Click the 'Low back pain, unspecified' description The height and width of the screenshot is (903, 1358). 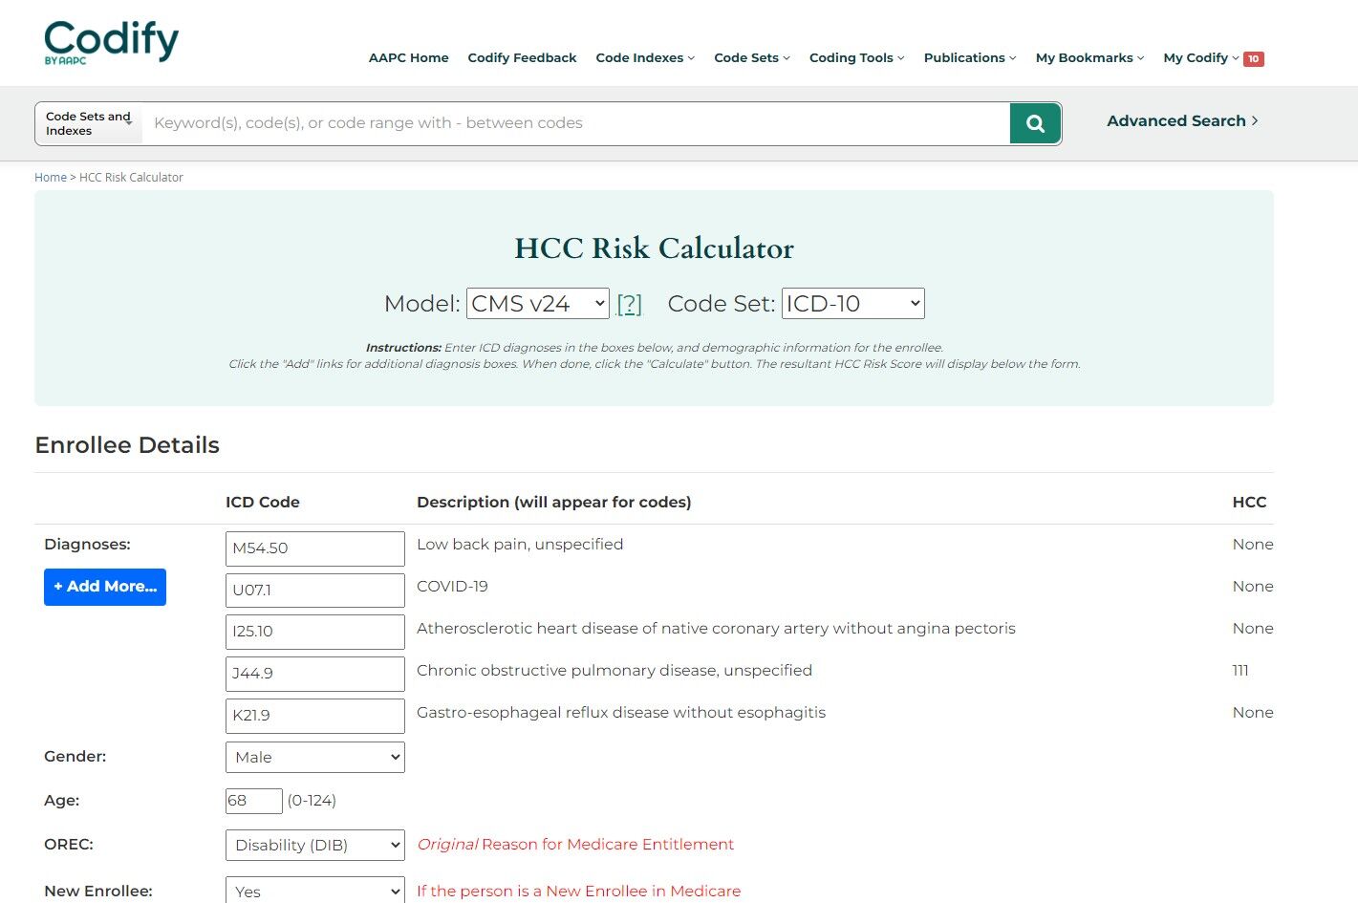click(520, 545)
